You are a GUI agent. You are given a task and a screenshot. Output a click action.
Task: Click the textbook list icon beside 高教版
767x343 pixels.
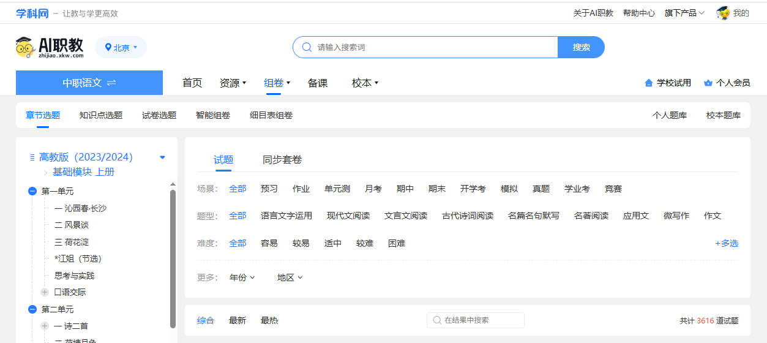click(x=32, y=157)
